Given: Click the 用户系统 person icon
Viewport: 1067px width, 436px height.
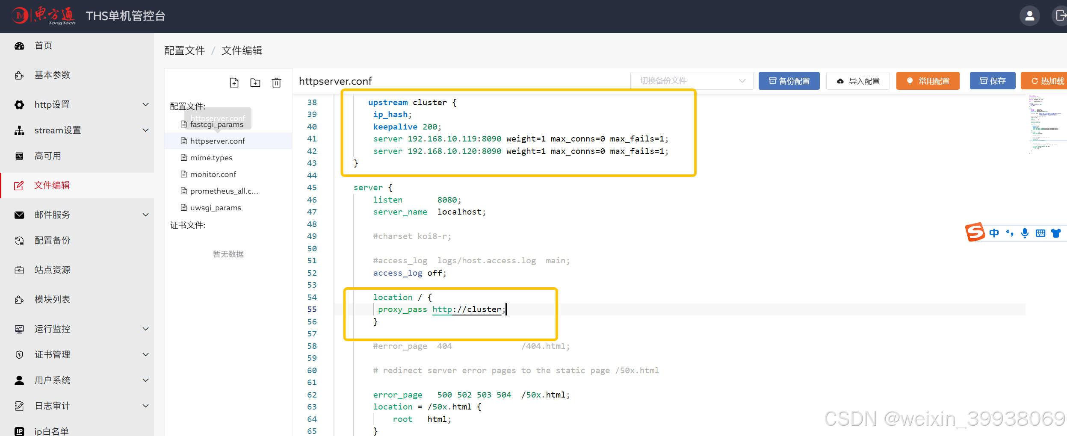Looking at the screenshot, I should point(19,380).
